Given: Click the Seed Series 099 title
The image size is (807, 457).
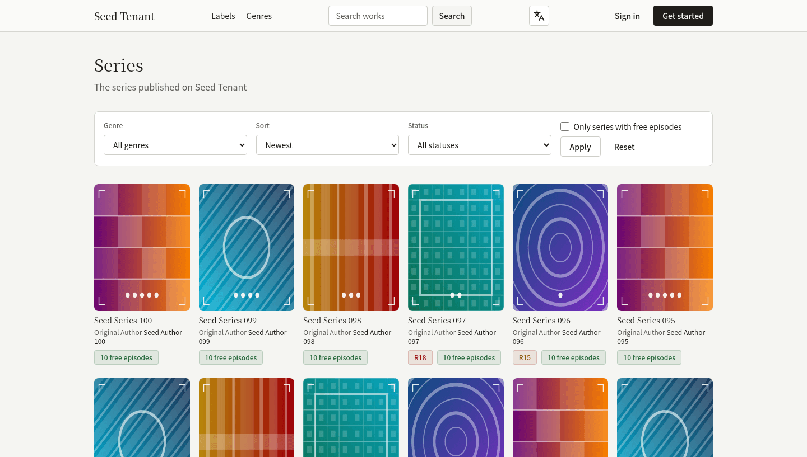Looking at the screenshot, I should click(228, 321).
